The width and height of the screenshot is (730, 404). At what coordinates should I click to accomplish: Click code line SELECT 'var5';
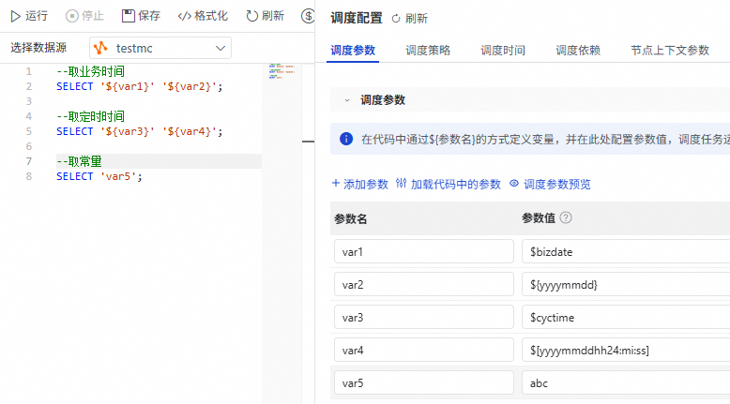[99, 176]
